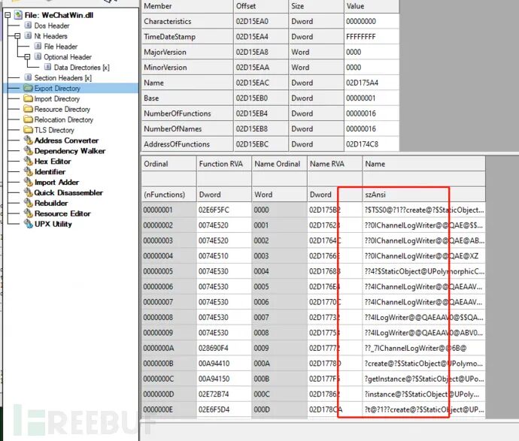Viewport: 519px width, 441px height.
Task: Click the Optional Header page icon
Action: click(x=38, y=56)
